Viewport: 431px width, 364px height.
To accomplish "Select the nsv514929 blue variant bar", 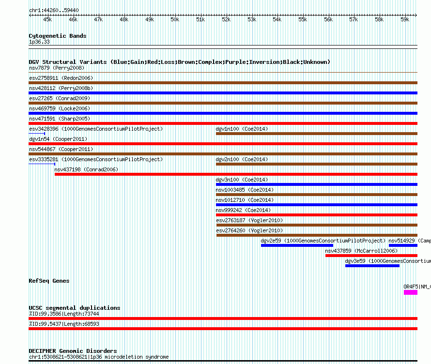I will click(x=403, y=245).
